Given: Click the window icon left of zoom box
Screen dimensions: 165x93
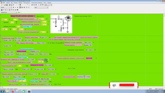Looking at the screenshot, I should tap(43, 5).
